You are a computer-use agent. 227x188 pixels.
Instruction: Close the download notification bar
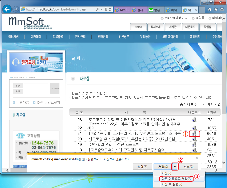[x=197, y=158]
